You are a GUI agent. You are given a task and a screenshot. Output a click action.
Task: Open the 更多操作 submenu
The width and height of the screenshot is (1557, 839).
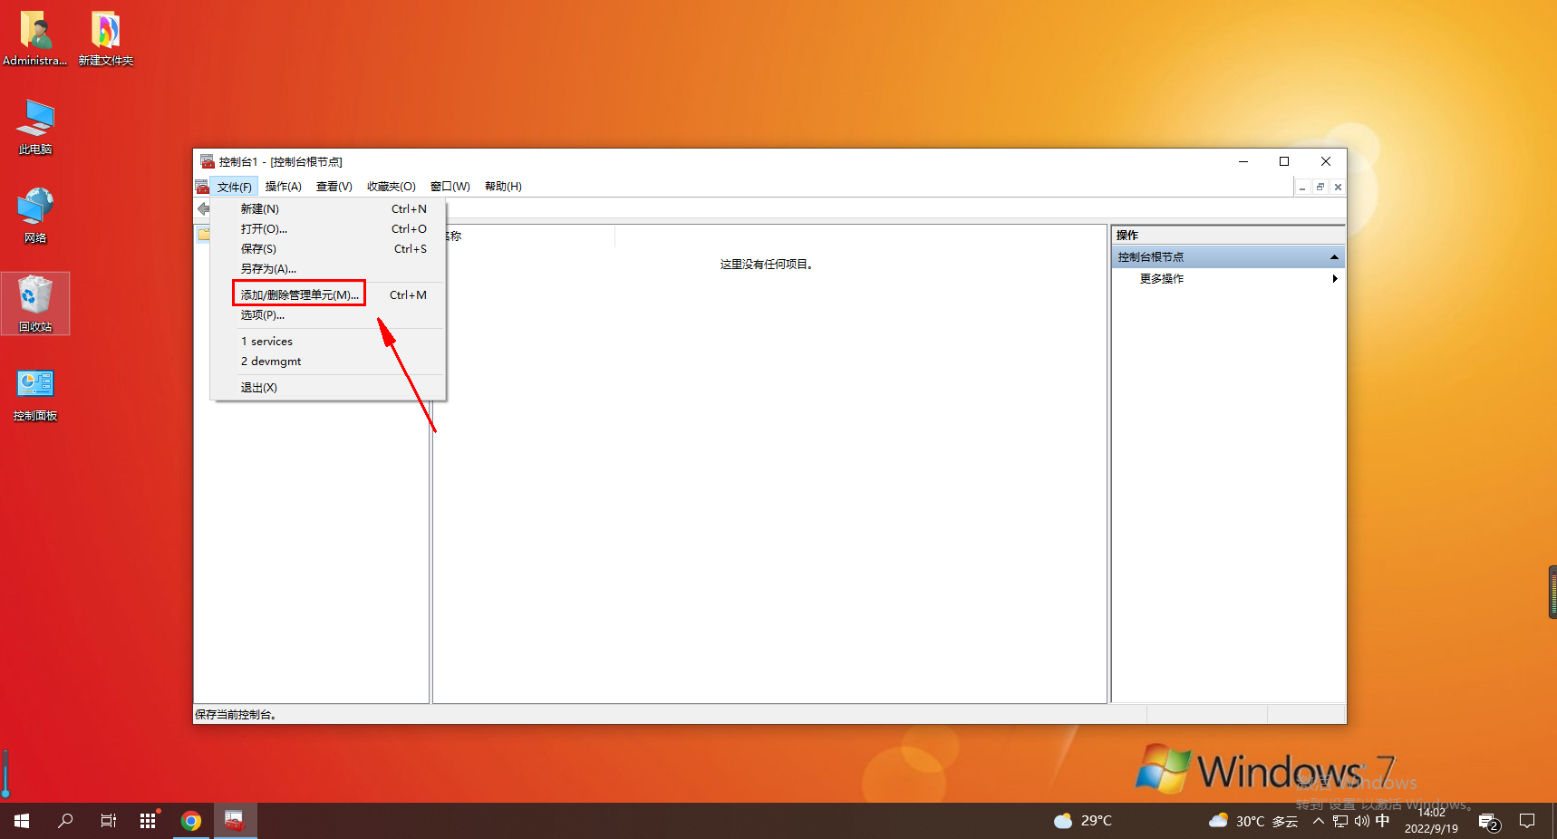point(1228,279)
